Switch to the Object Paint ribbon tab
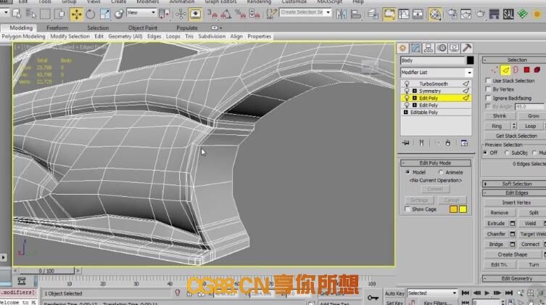 [x=142, y=28]
